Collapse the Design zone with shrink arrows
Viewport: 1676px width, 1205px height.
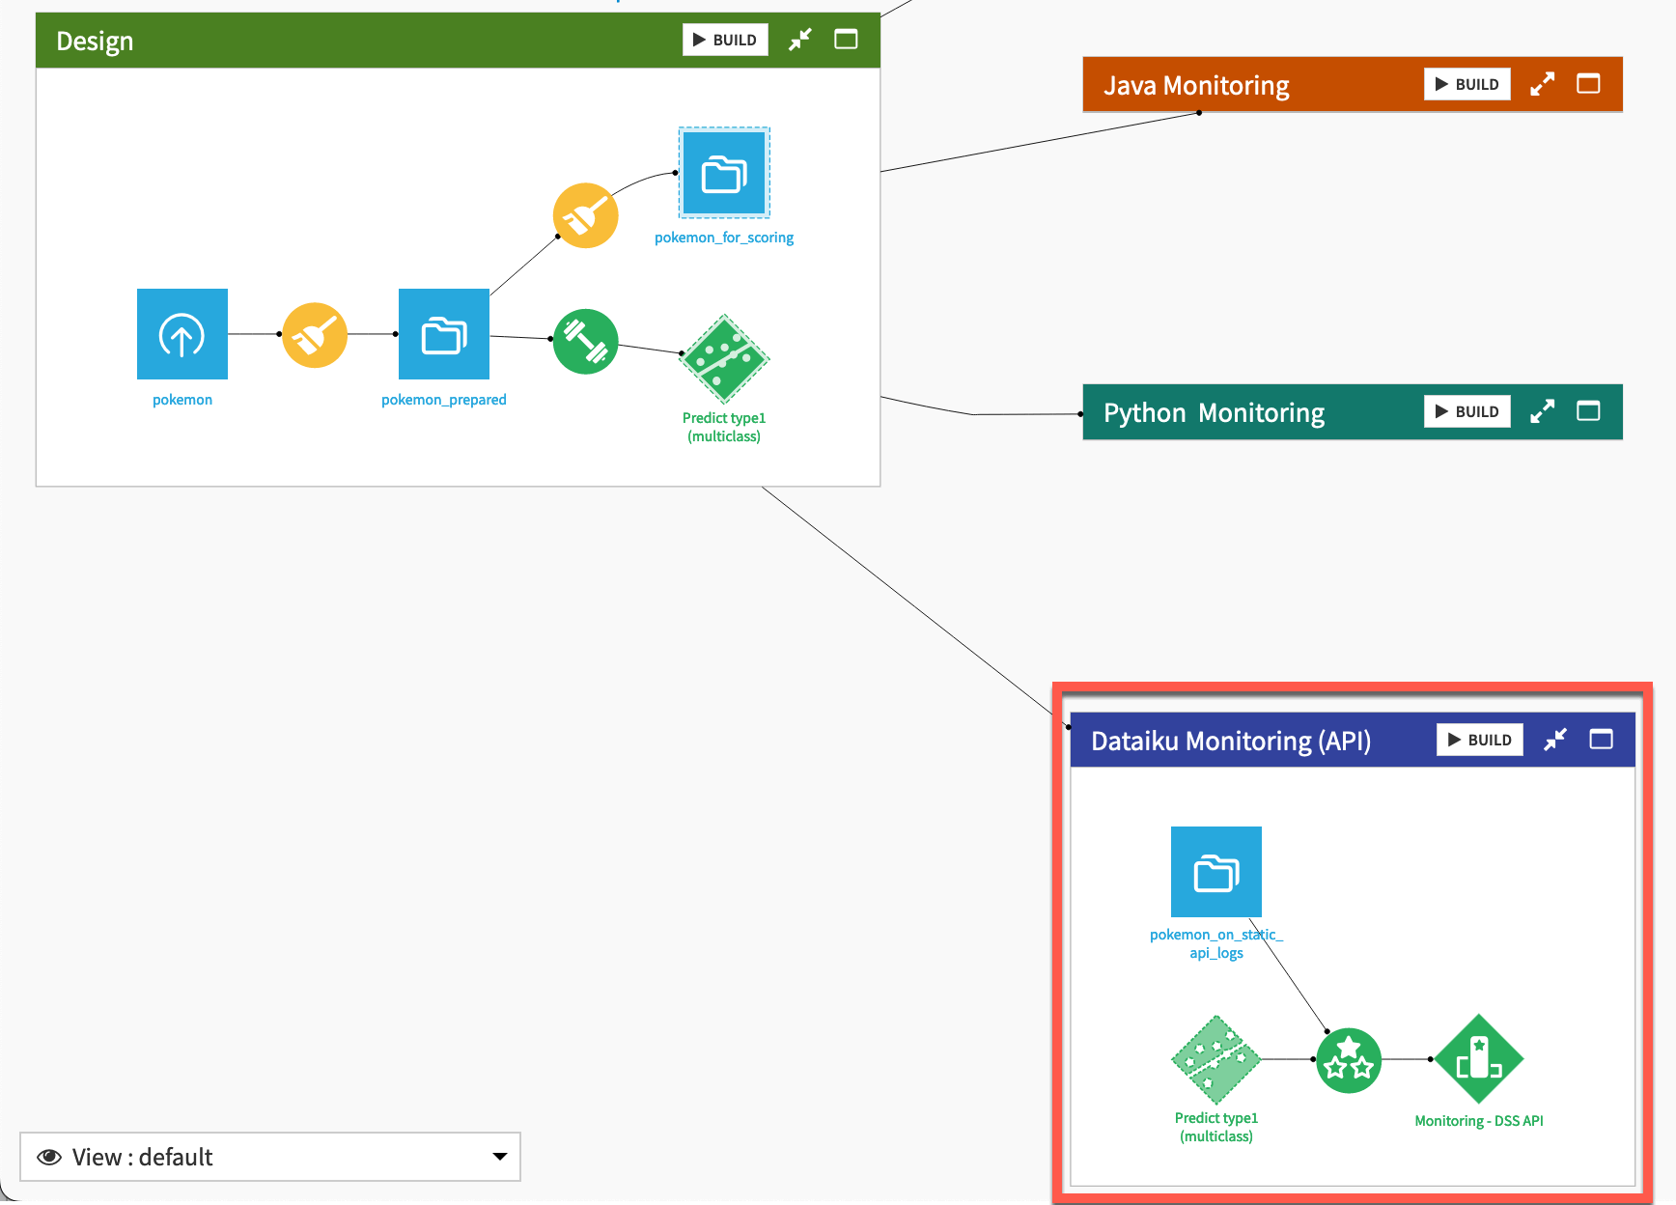coord(799,40)
